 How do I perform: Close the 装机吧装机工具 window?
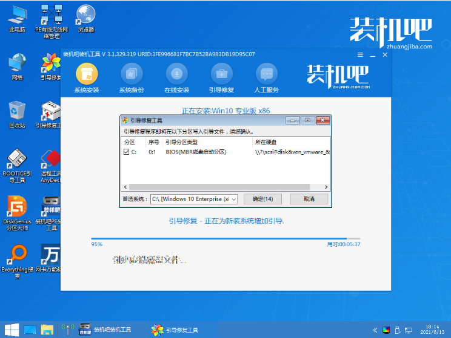pos(385,54)
